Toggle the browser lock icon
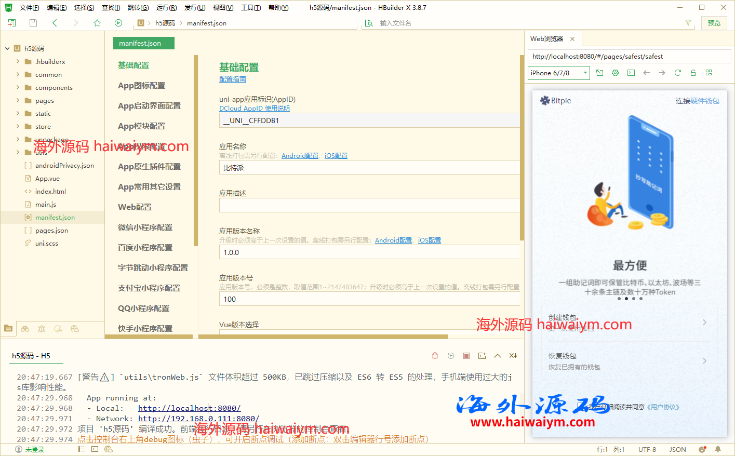This screenshot has height=456, width=735. 693,73
